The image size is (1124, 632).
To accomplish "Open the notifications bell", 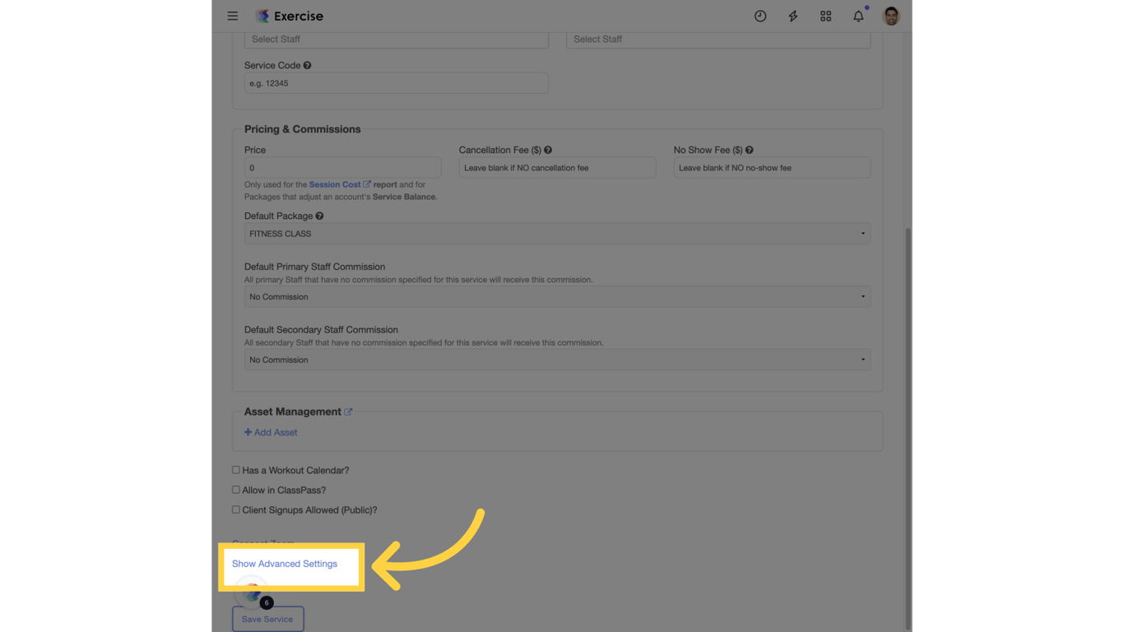I will click(857, 16).
